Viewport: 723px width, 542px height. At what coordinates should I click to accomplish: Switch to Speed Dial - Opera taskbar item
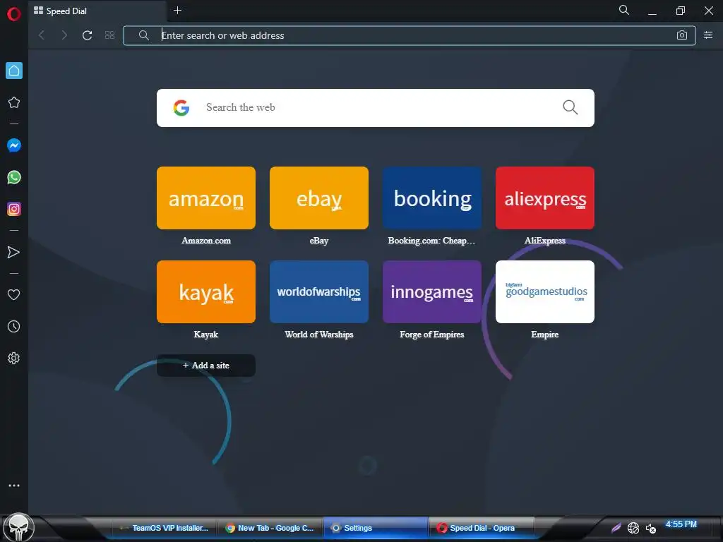click(x=482, y=528)
